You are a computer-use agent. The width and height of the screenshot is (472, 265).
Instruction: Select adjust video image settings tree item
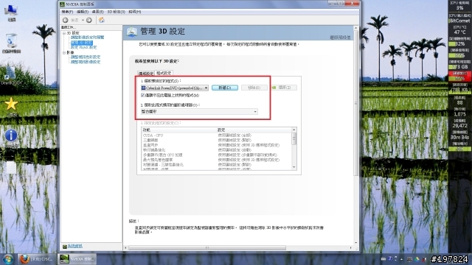pyautogui.click(x=86, y=62)
